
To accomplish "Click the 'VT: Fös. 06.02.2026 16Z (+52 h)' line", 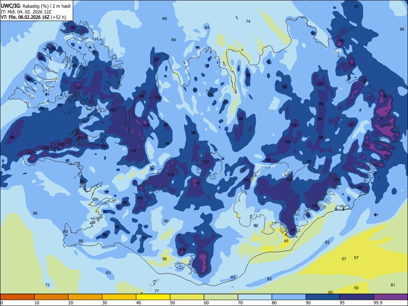I will [33, 17].
